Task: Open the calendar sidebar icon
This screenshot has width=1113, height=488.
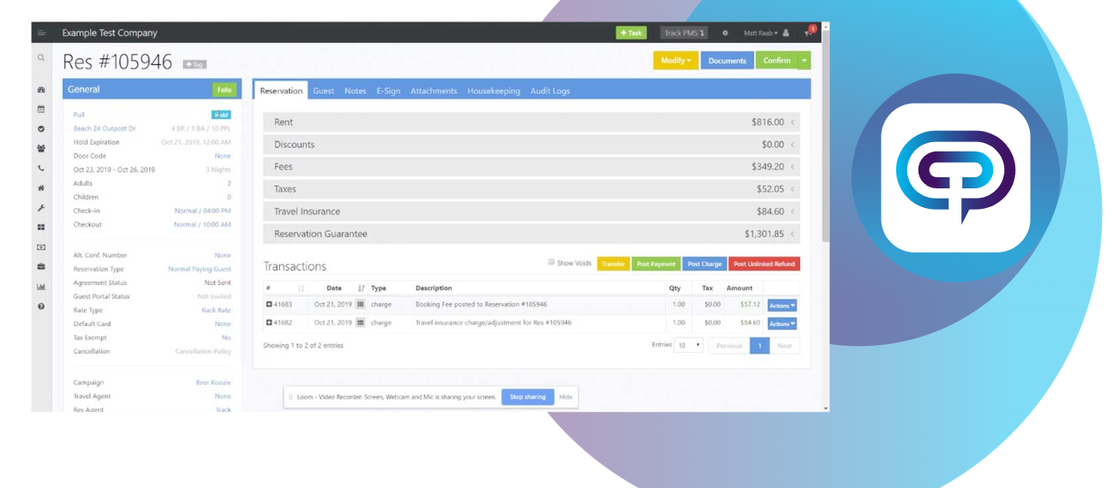Action: point(40,110)
